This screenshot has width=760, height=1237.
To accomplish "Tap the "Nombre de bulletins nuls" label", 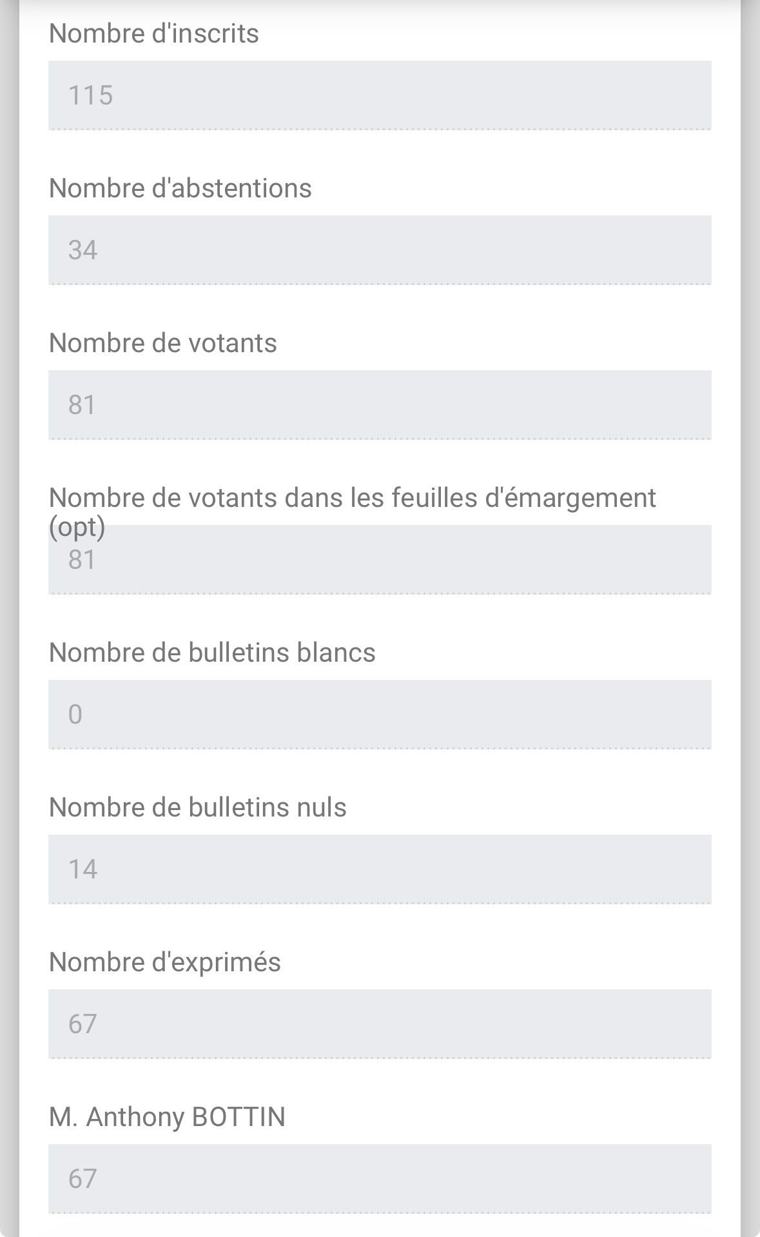I will 197,807.
